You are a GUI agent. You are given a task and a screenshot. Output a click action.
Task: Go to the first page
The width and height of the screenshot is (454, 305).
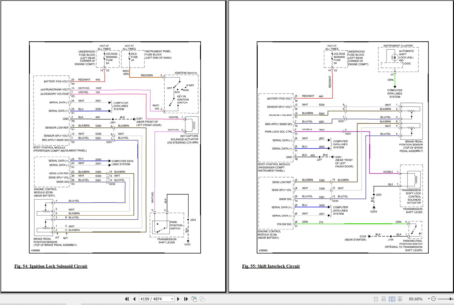pos(127,299)
